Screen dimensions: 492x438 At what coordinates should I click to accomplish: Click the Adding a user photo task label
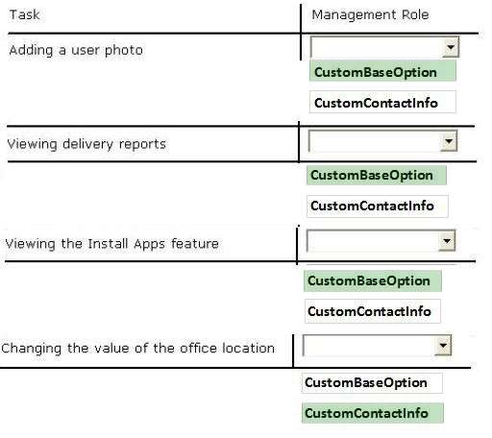[76, 50]
